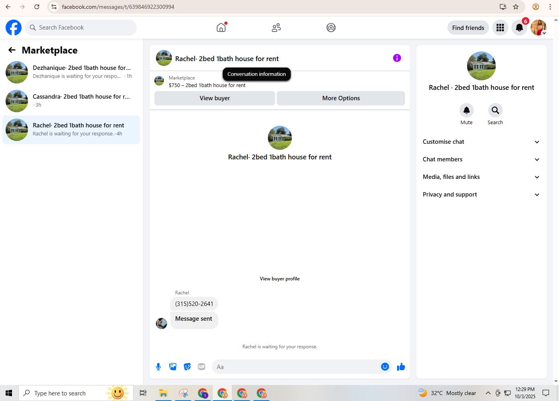Open the Windows Start menu
559x401 pixels.
pos(9,393)
